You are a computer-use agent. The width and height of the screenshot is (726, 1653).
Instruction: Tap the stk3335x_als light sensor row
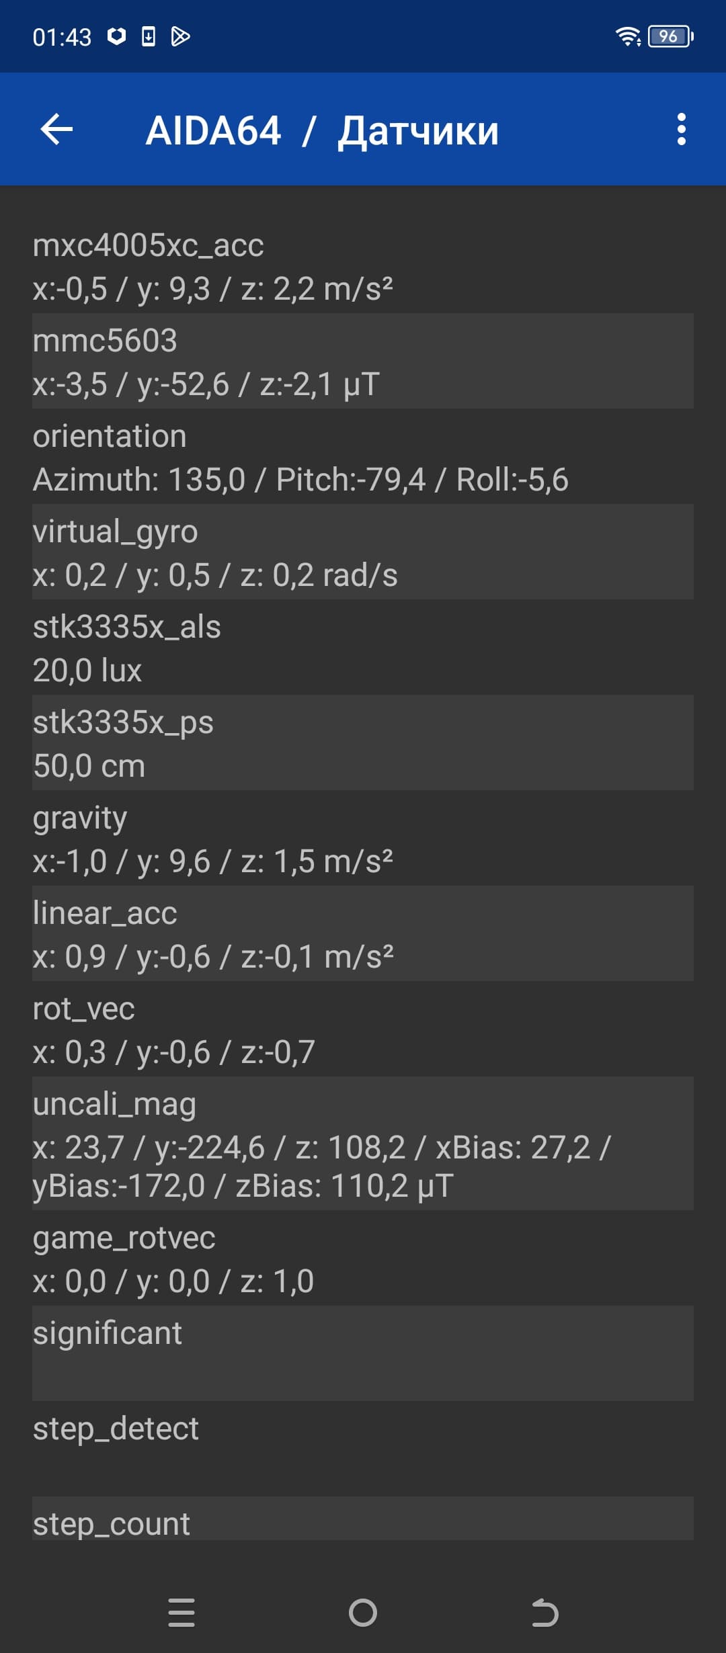pos(363,648)
